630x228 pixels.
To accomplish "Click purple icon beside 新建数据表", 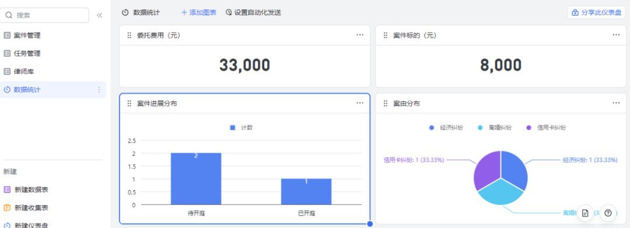I will pos(7,190).
